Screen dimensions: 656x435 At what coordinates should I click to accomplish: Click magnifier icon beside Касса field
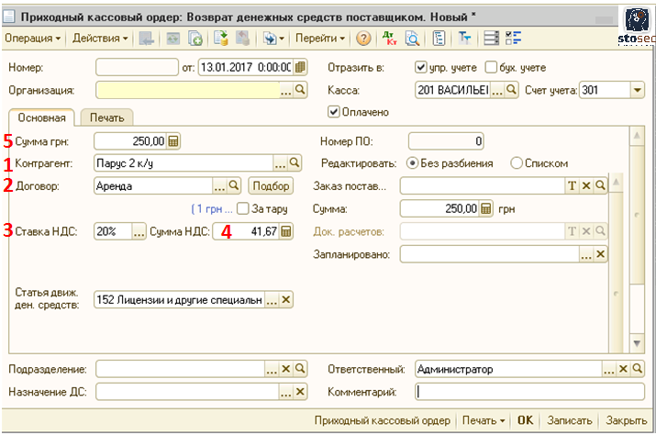coord(512,90)
